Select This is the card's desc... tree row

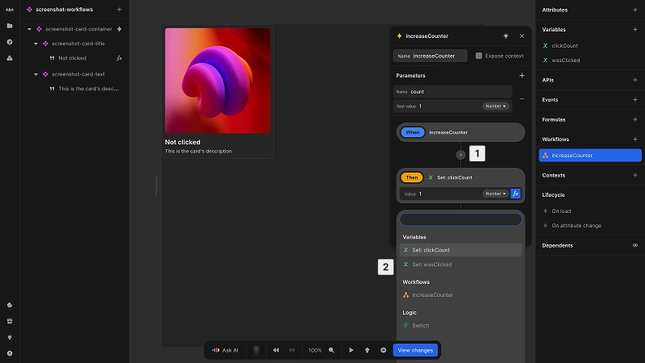pyautogui.click(x=88, y=89)
